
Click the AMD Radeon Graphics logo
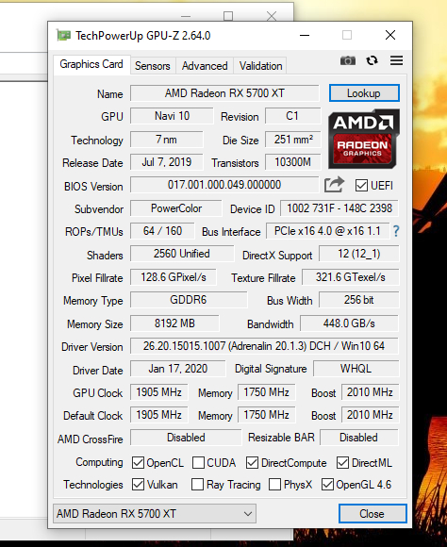point(364,139)
